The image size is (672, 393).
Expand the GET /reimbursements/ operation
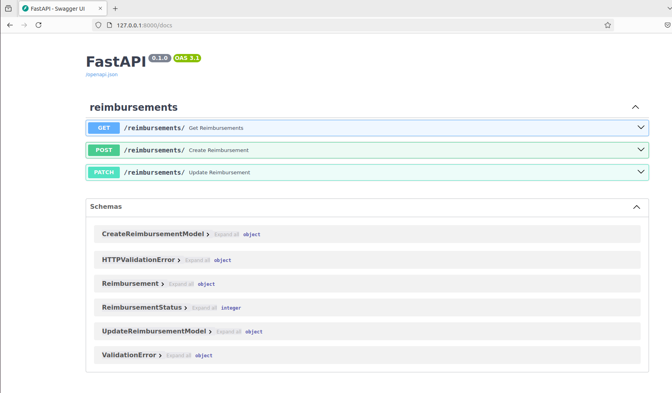click(x=367, y=128)
